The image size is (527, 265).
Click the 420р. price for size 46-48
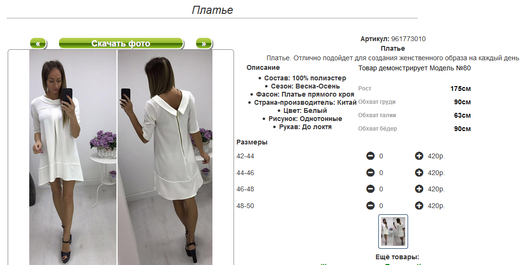click(436, 189)
